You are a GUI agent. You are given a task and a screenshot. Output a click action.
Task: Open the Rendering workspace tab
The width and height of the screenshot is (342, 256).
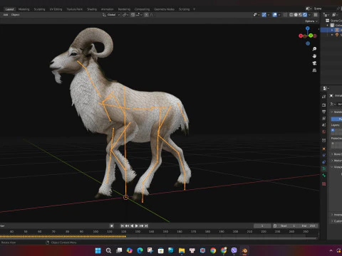(124, 9)
